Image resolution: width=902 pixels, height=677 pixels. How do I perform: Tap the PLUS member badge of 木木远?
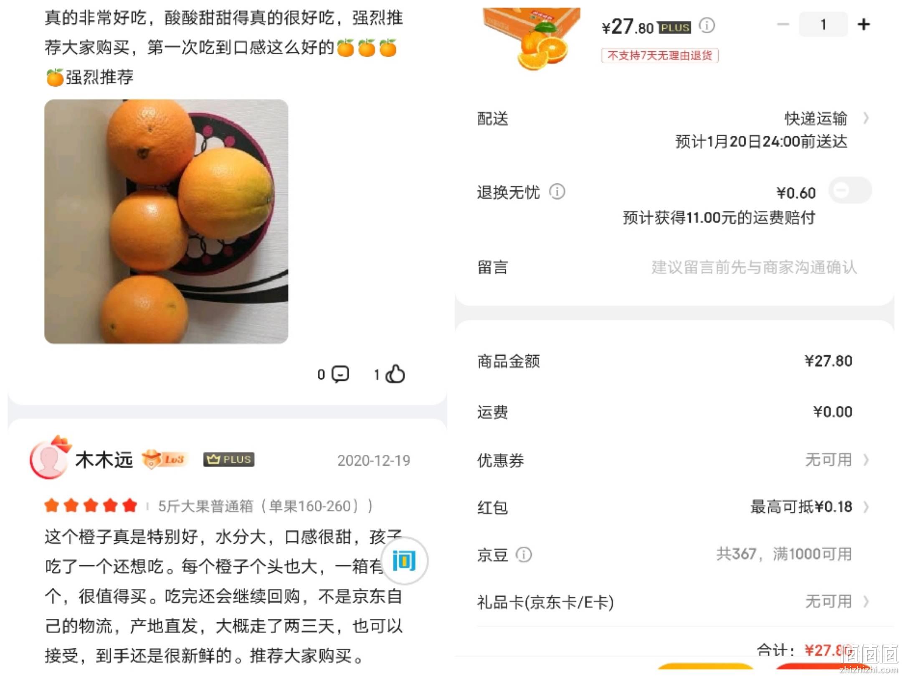[229, 459]
